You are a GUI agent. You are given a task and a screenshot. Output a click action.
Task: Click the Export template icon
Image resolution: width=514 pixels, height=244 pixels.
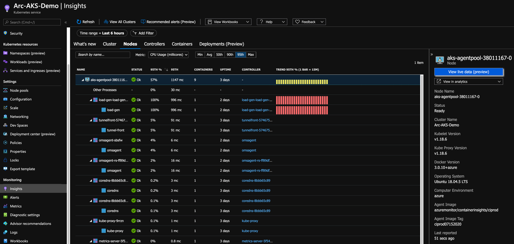(x=5, y=169)
